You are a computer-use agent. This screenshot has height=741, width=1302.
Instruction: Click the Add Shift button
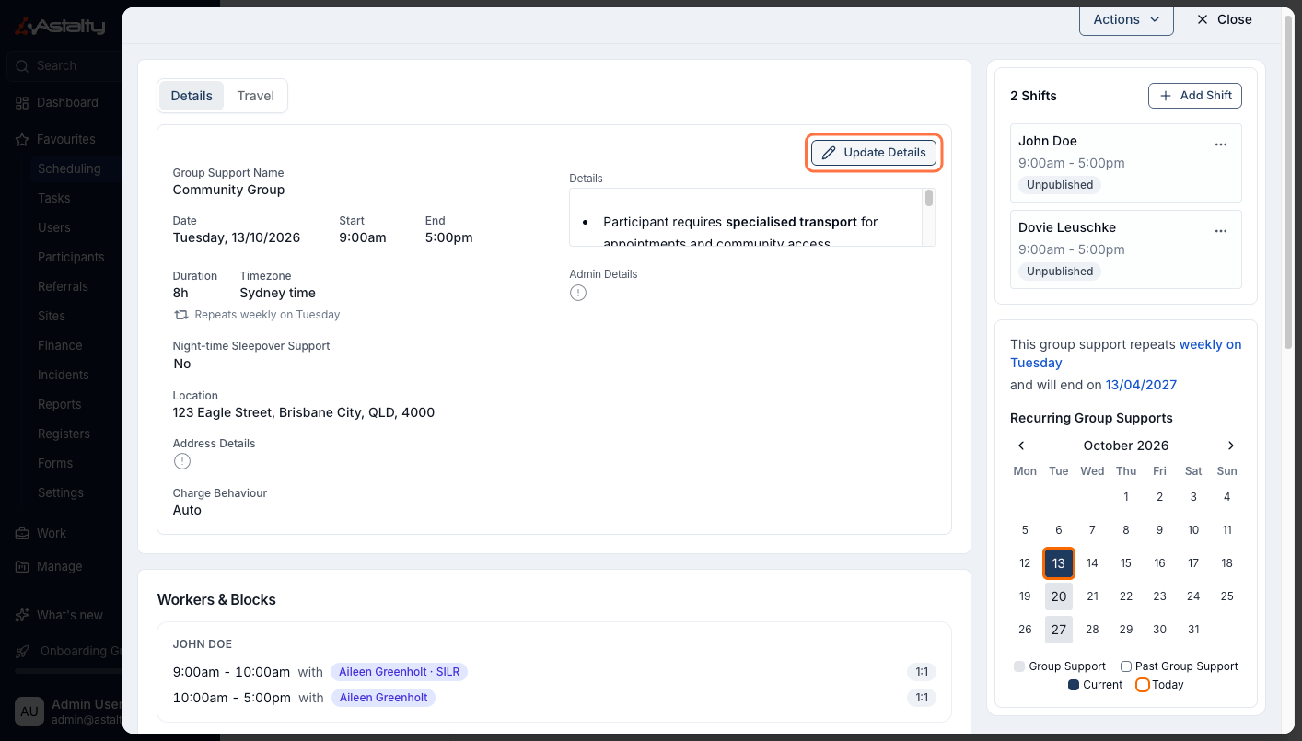tap(1195, 96)
